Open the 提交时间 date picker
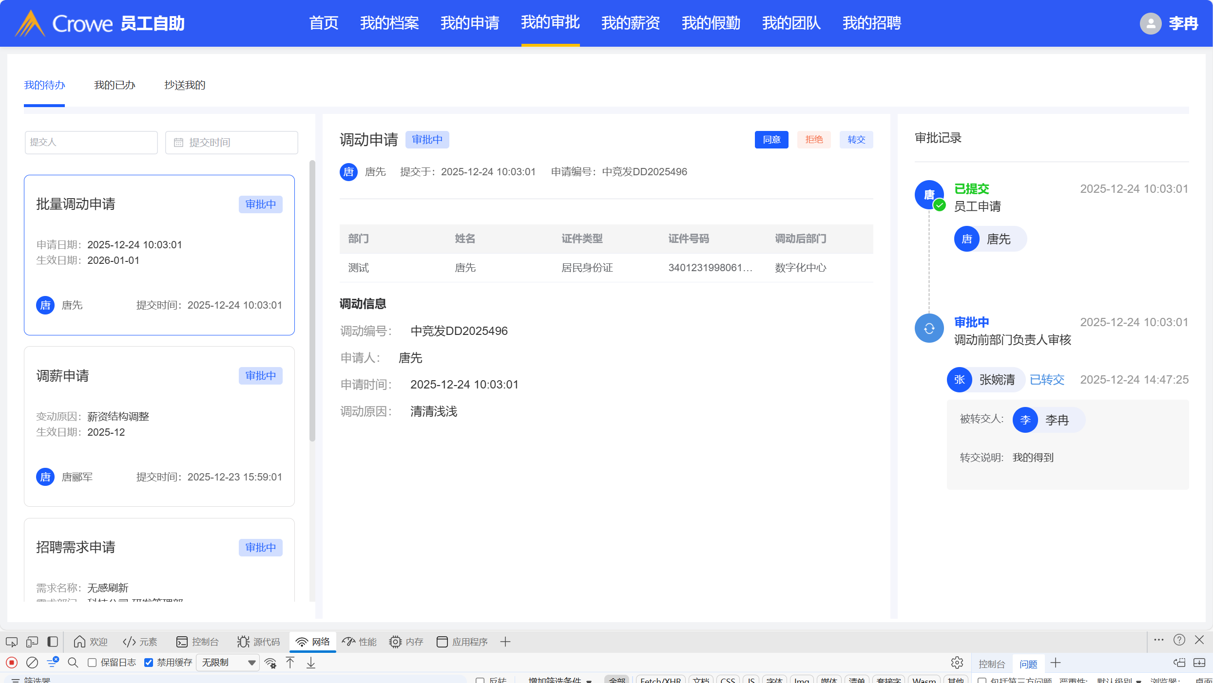The height and width of the screenshot is (683, 1213). coord(231,142)
